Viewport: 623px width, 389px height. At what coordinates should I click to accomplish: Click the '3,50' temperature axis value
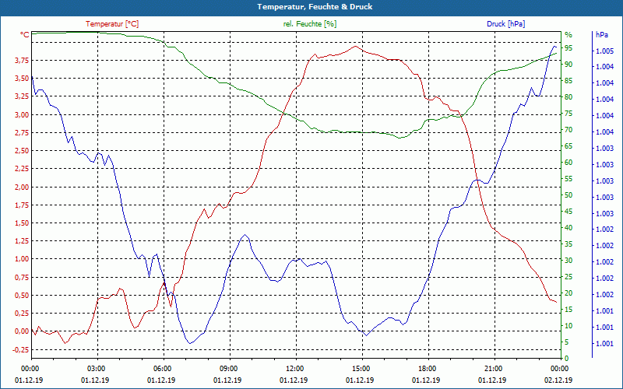coord(22,79)
